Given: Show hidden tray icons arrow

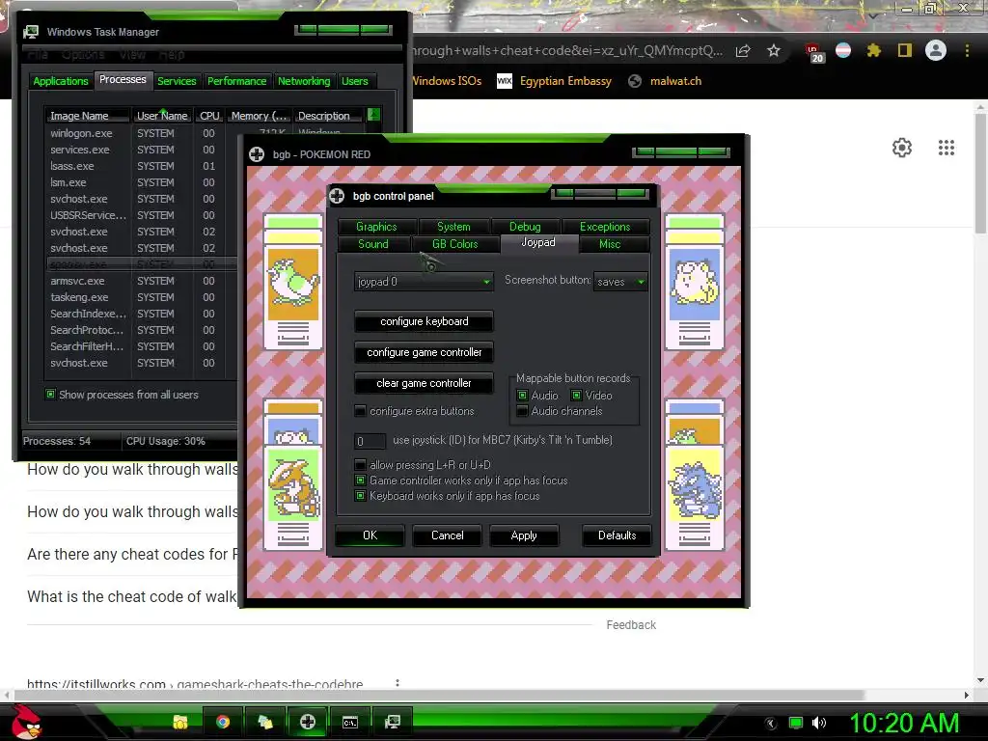Looking at the screenshot, I should [x=771, y=724].
